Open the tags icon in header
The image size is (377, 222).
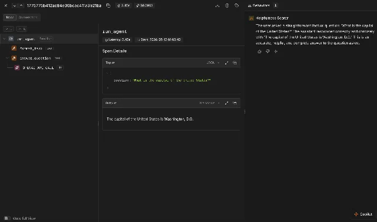236,5
